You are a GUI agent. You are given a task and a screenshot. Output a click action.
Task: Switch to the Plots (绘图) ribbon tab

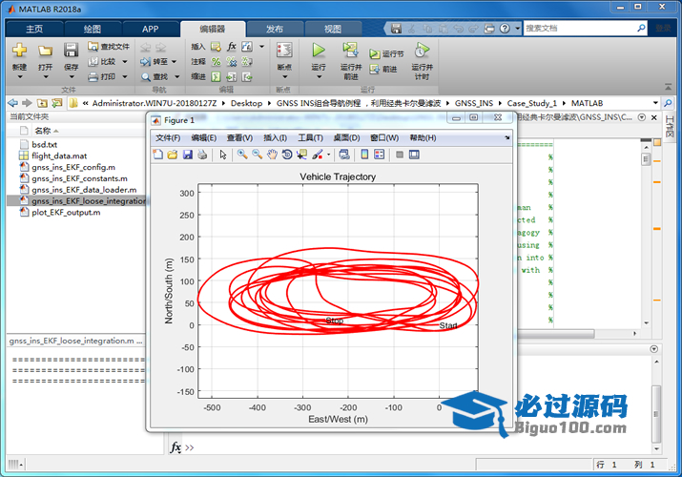coord(92,29)
